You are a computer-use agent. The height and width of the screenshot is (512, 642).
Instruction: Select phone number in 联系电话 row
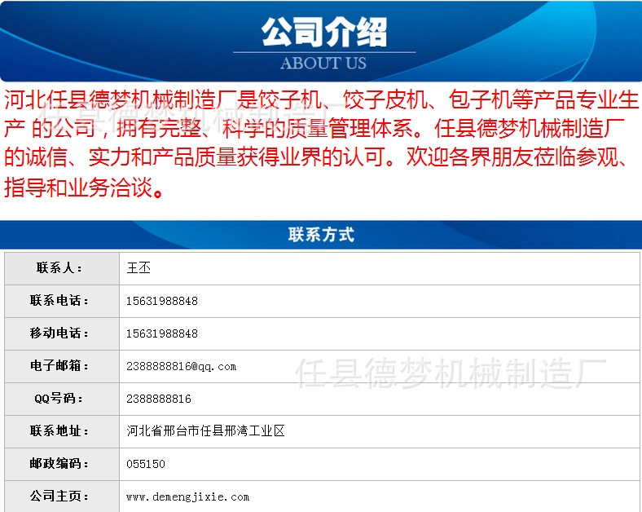(162, 301)
